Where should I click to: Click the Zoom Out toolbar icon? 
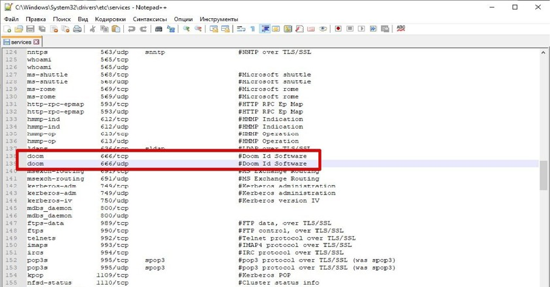pyautogui.click(x=198, y=29)
